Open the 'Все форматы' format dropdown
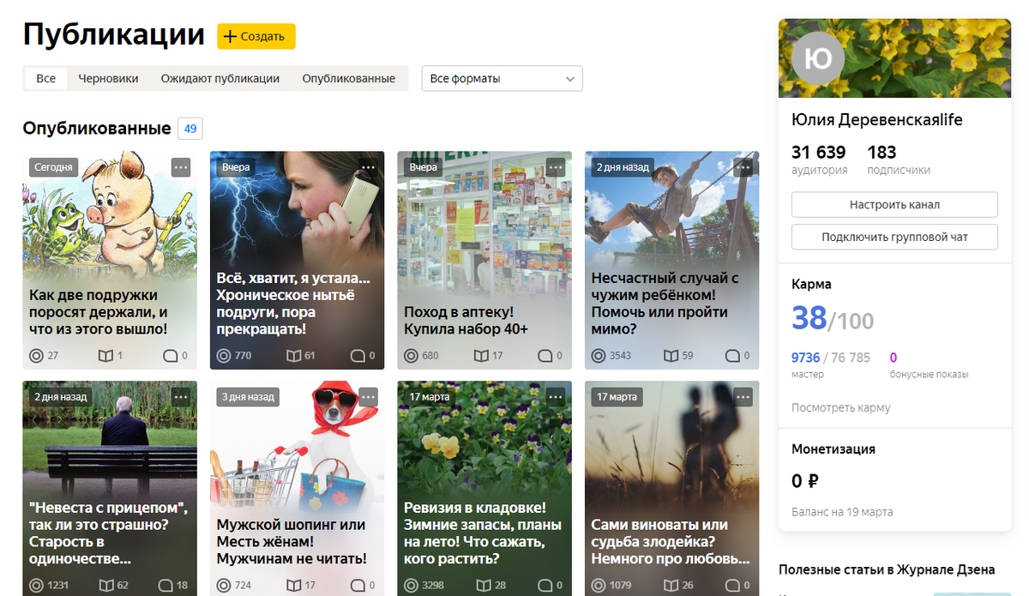 502,78
